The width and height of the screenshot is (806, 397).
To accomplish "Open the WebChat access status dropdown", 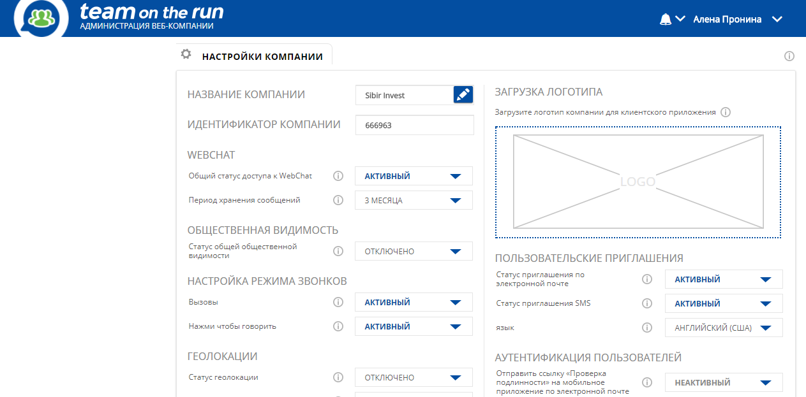I will pyautogui.click(x=414, y=176).
